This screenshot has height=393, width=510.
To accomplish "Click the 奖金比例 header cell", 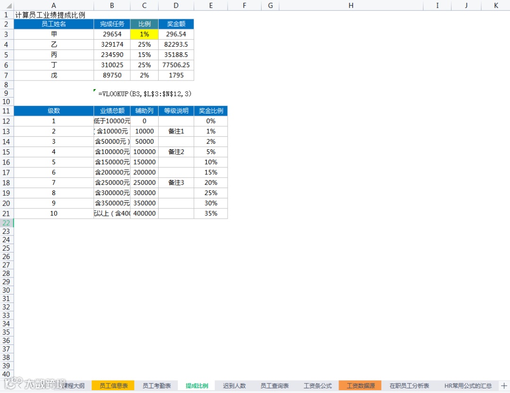I will tap(211, 111).
